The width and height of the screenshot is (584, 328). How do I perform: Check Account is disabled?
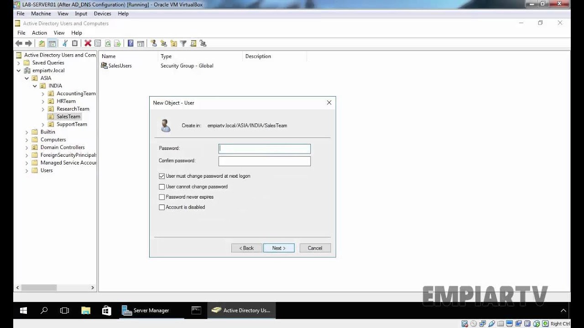click(x=162, y=207)
